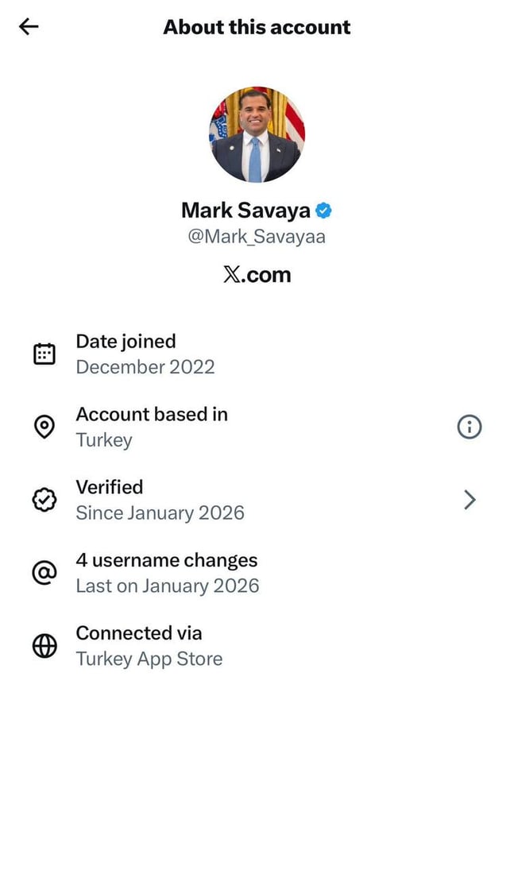Tap the calendar icon beside Date joined
Image resolution: width=514 pixels, height=874 pixels.
[44, 354]
